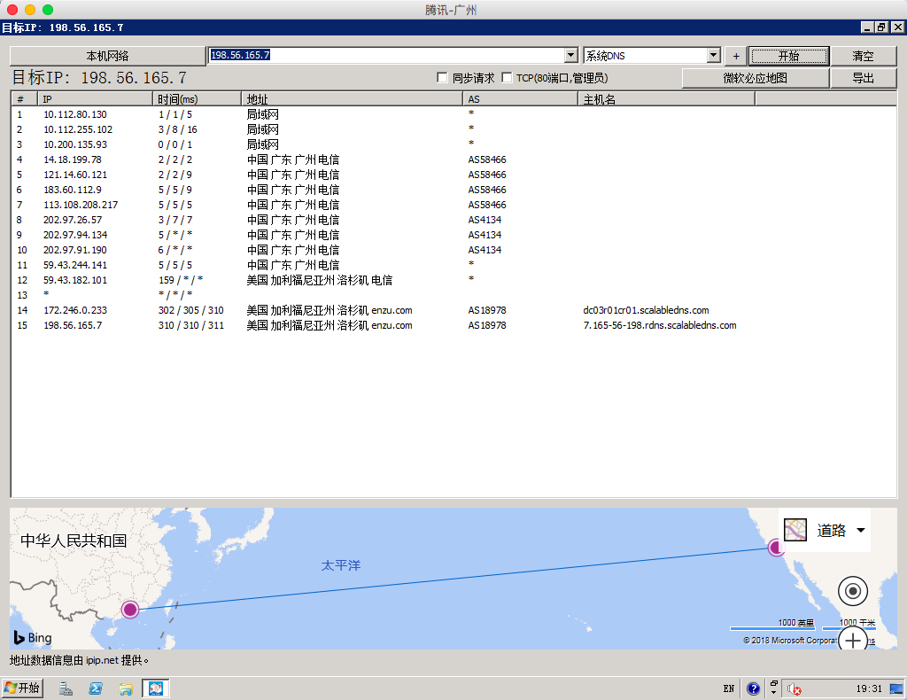
Task: Click the active traceroute app taskbar icon
Action: 156,688
